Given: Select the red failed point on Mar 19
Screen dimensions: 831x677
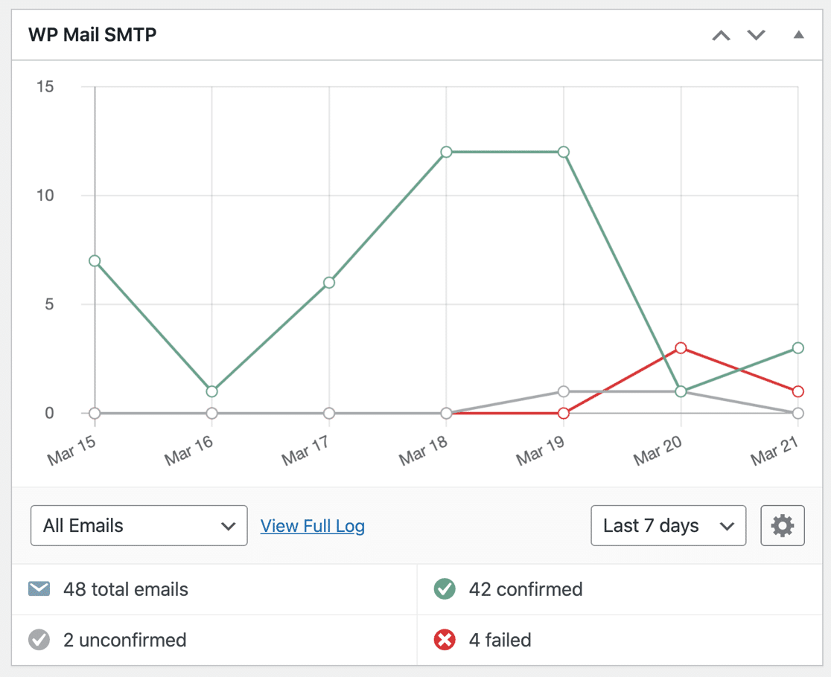Looking at the screenshot, I should (564, 413).
